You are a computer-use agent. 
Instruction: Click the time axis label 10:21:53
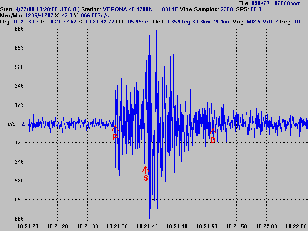[207, 226]
